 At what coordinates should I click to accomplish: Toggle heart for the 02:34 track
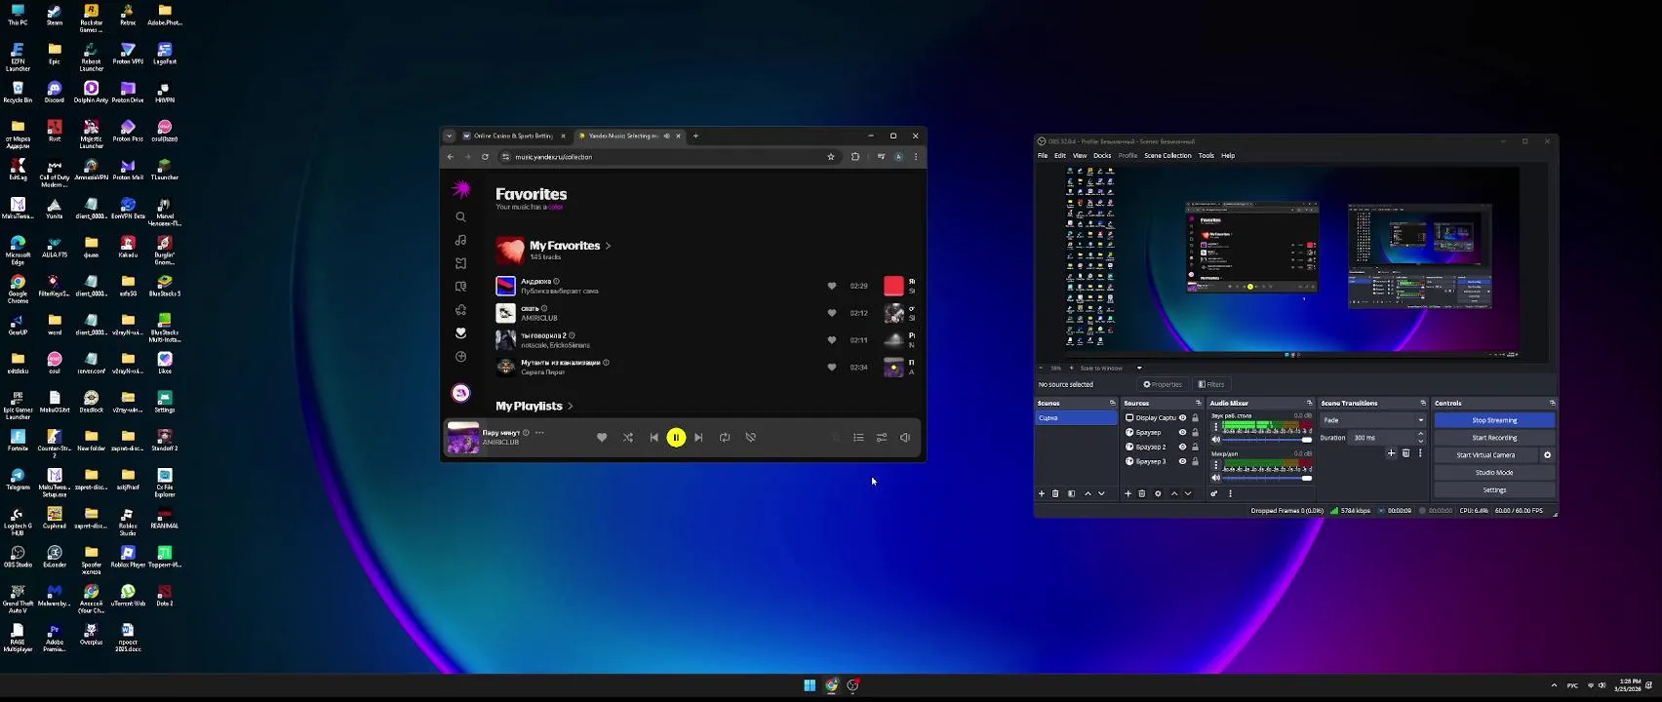coord(832,367)
